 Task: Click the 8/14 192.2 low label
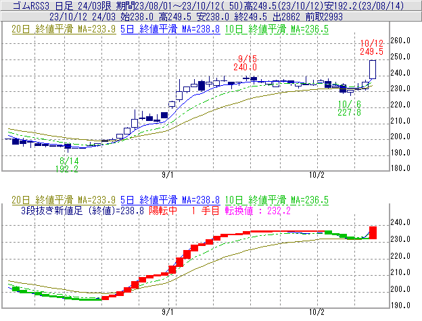point(67,165)
